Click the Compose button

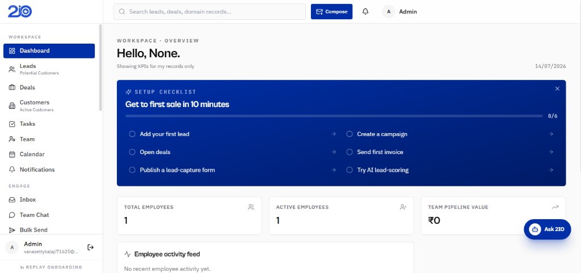tap(331, 11)
